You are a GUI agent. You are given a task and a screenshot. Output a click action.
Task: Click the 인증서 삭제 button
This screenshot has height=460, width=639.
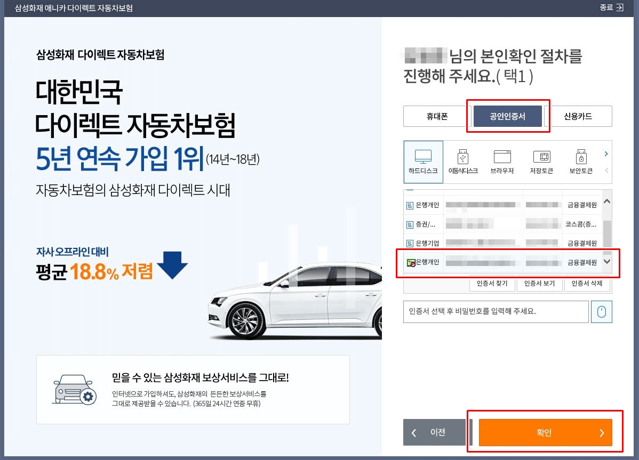tap(587, 284)
